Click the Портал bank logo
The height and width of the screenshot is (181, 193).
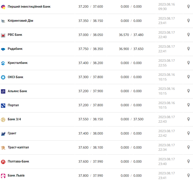[x=3, y=105]
